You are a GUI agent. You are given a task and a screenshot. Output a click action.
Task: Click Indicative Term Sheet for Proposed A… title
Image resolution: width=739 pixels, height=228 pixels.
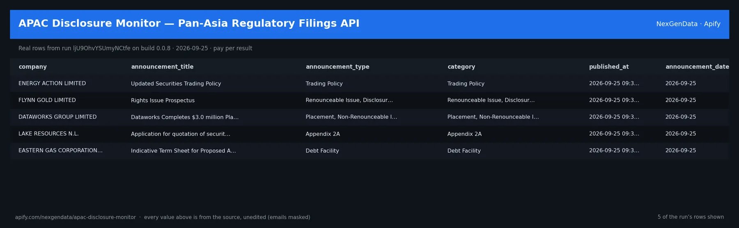coord(183,151)
